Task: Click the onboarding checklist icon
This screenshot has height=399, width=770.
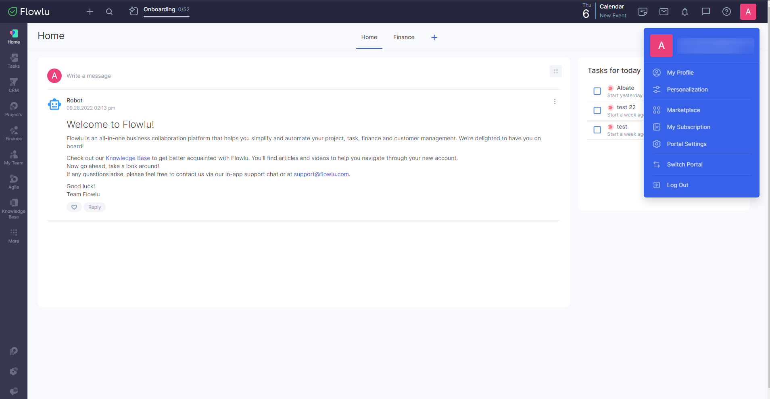Action: pyautogui.click(x=134, y=11)
